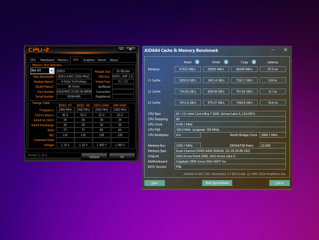Click the Close button in AIDA64

[x=279, y=183]
